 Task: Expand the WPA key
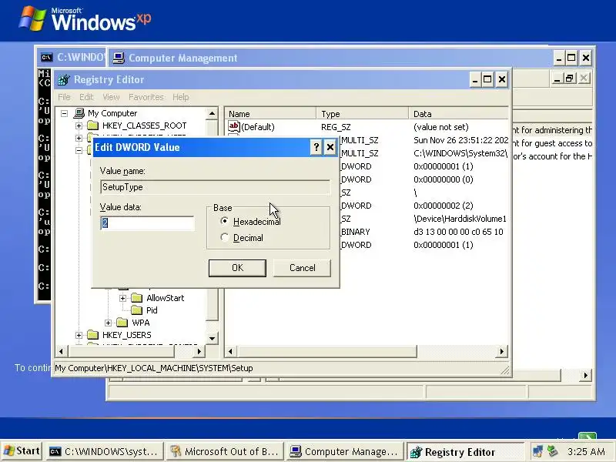tap(109, 323)
